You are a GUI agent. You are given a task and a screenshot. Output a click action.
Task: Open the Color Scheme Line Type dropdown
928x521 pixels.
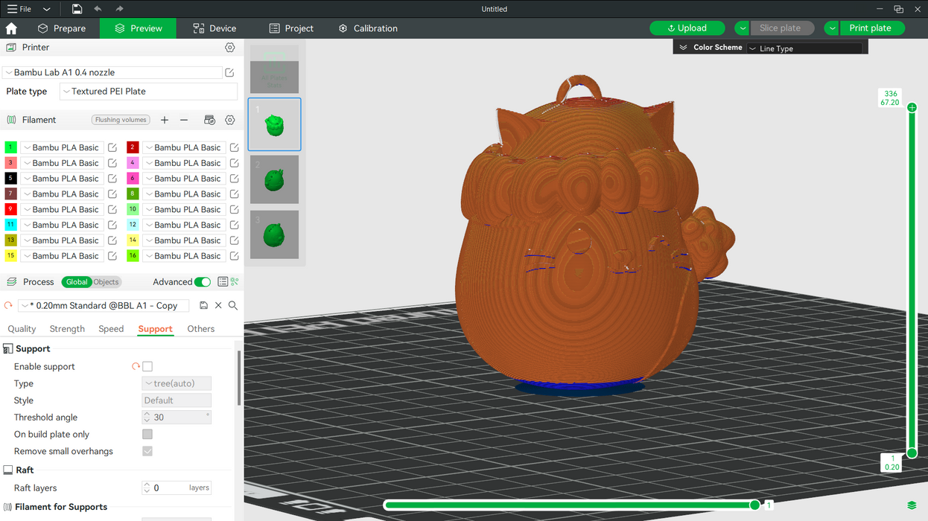point(804,48)
